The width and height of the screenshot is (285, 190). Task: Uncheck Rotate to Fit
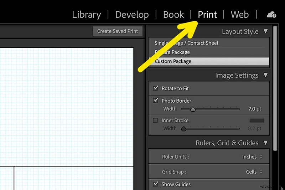click(156, 88)
